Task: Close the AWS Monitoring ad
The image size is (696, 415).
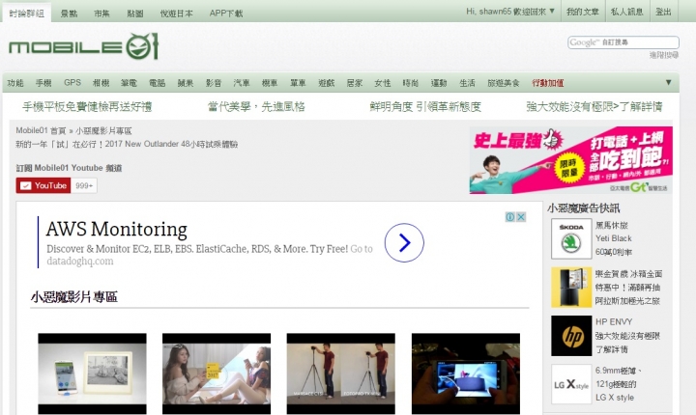Action: pos(521,217)
